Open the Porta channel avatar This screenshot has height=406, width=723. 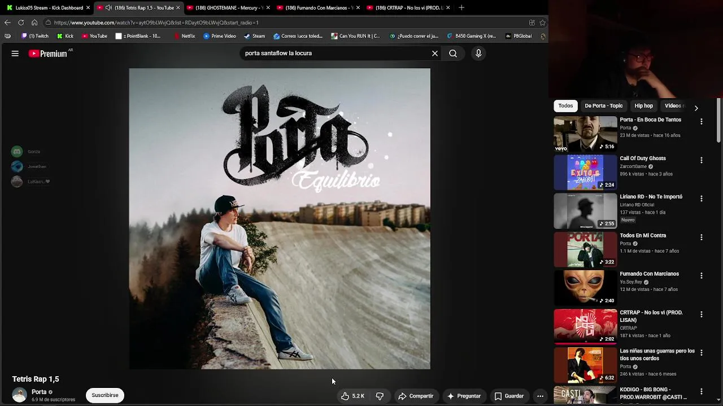pyautogui.click(x=20, y=395)
